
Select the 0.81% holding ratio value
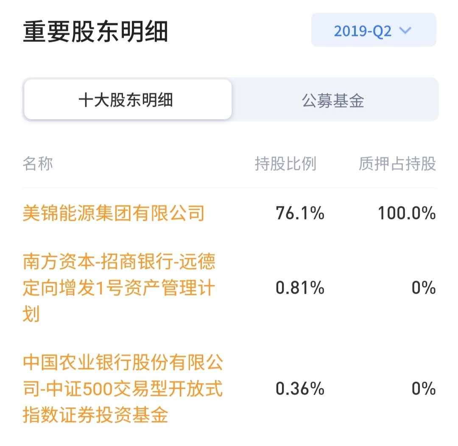(x=300, y=288)
